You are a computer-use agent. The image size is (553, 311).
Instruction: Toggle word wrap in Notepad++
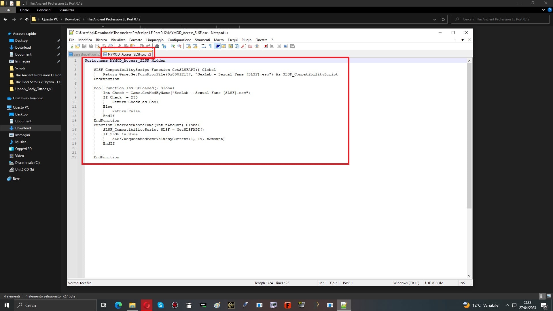point(204,46)
